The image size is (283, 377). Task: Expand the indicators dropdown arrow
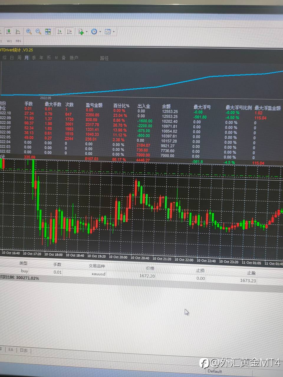pyautogui.click(x=86, y=32)
